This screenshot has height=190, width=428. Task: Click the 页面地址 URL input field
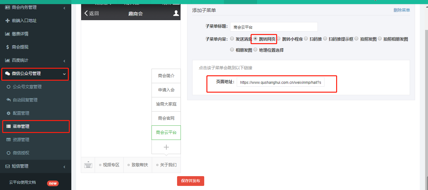[280, 82]
